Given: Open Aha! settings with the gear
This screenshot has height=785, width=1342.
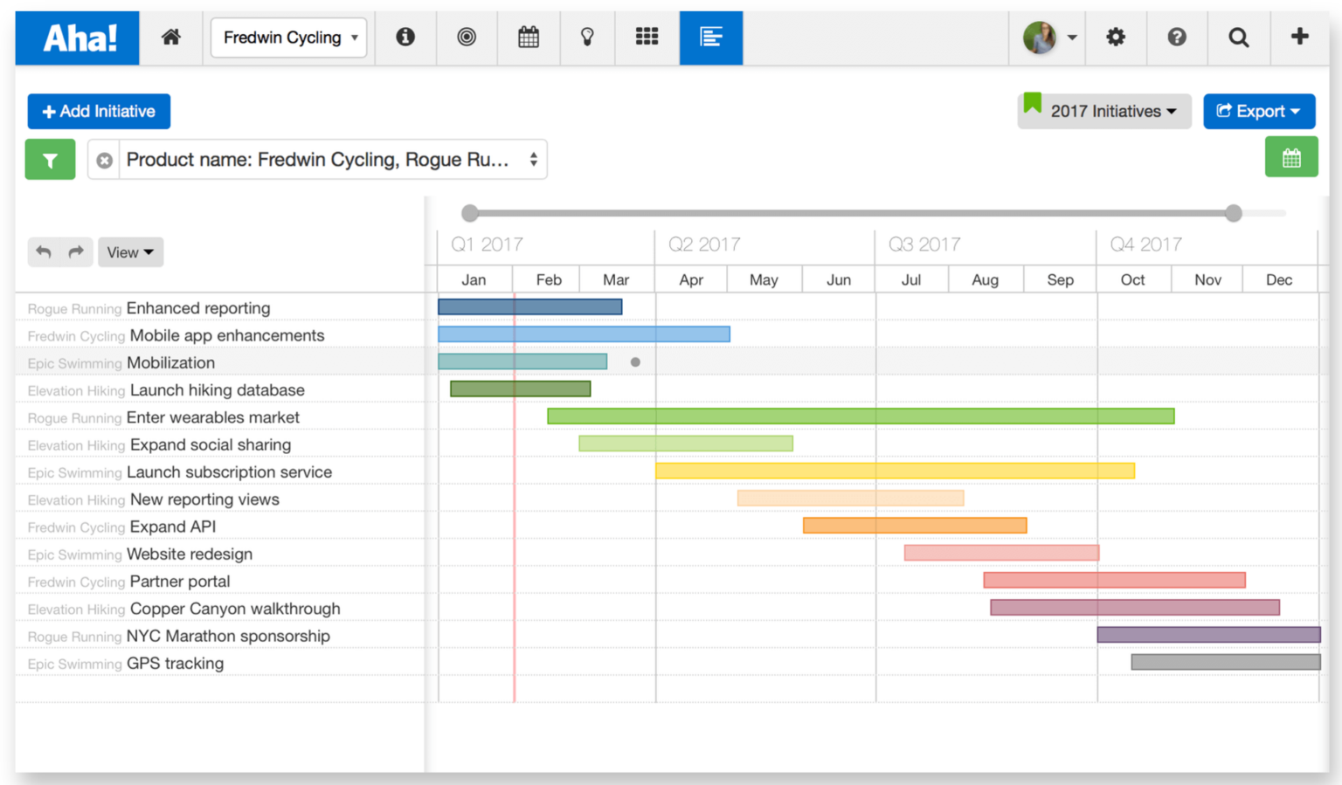Looking at the screenshot, I should [1116, 38].
